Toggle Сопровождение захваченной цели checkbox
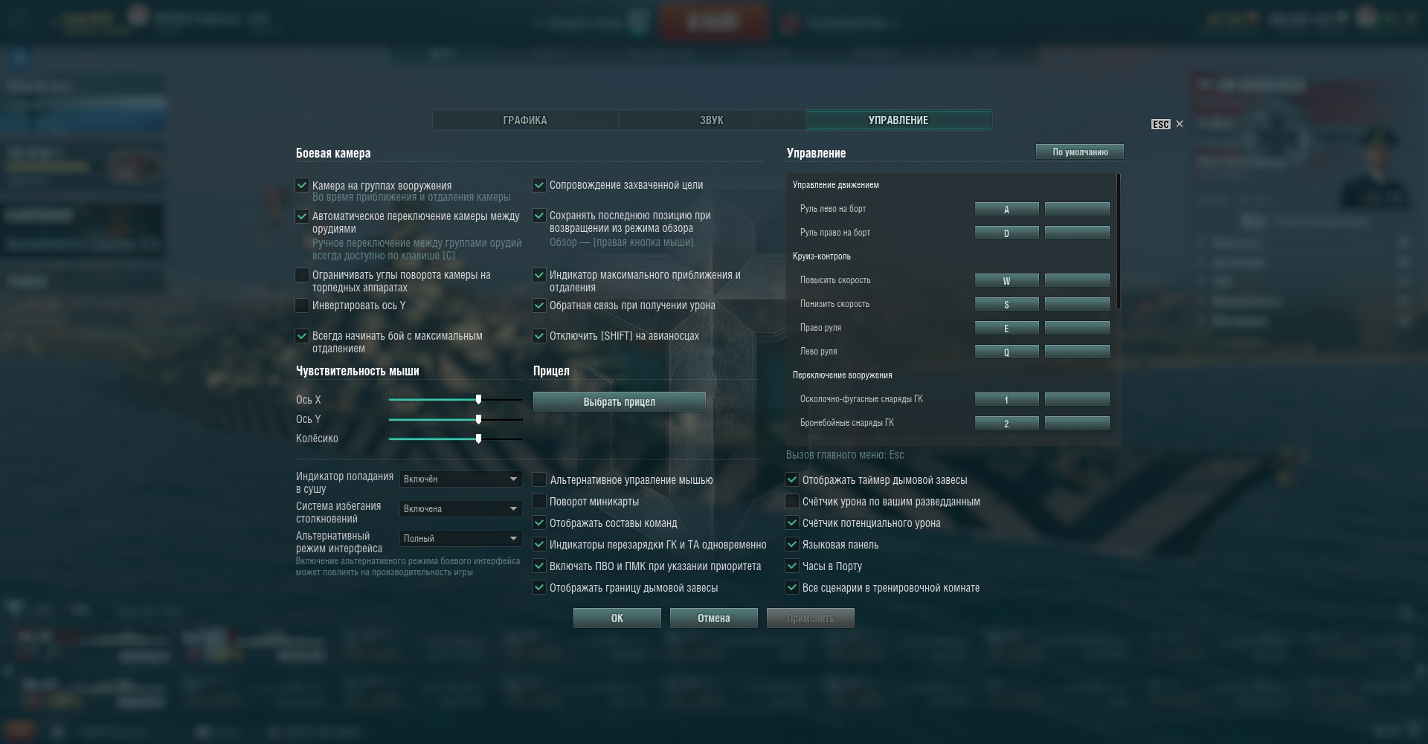The height and width of the screenshot is (744, 1428). 539,185
